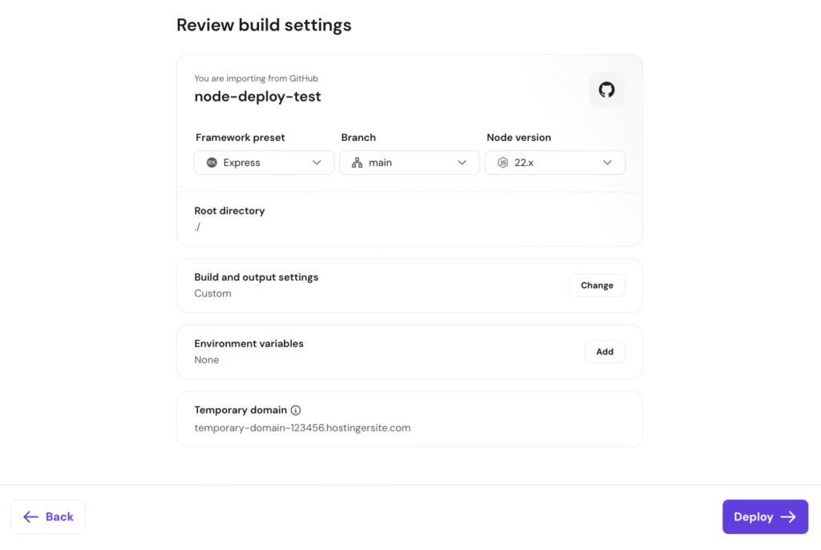Viewport: 821px width, 550px height.
Task: Click the Review build settings heading
Action: pos(264,25)
